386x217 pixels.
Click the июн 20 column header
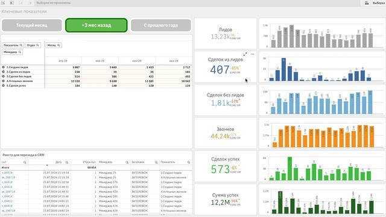coord(137,61)
